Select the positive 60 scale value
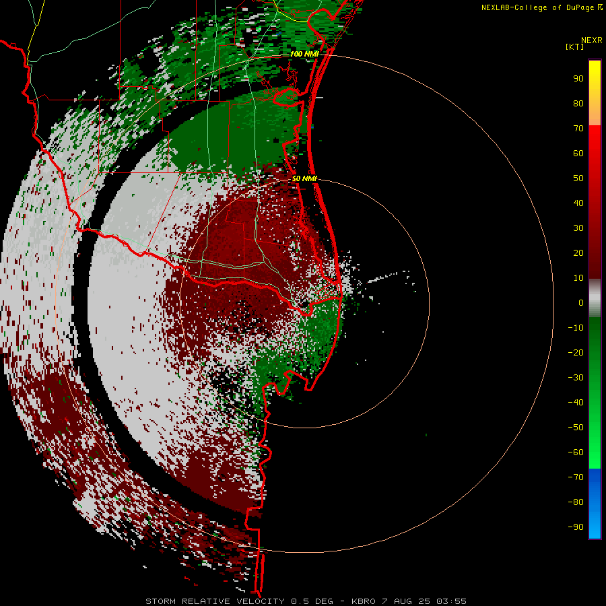The image size is (606, 606). 578,154
